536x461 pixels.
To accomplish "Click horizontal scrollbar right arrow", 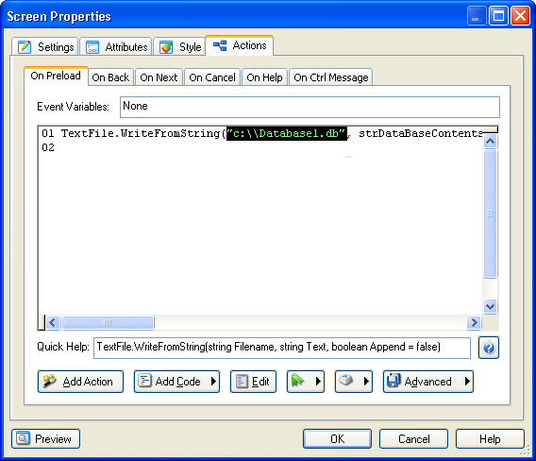I will pyautogui.click(x=474, y=322).
